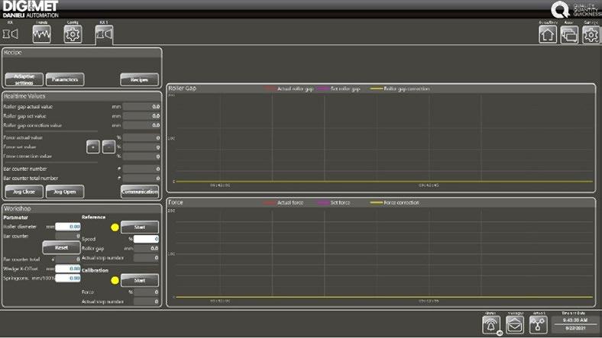Toggle Force correction legend entry

point(395,202)
